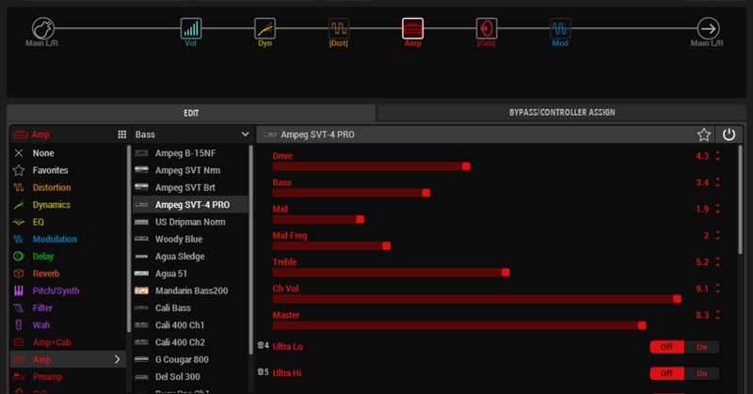Select Ampeg B-15NF amp model
Image resolution: width=753 pixels, height=394 pixels.
pyautogui.click(x=191, y=153)
